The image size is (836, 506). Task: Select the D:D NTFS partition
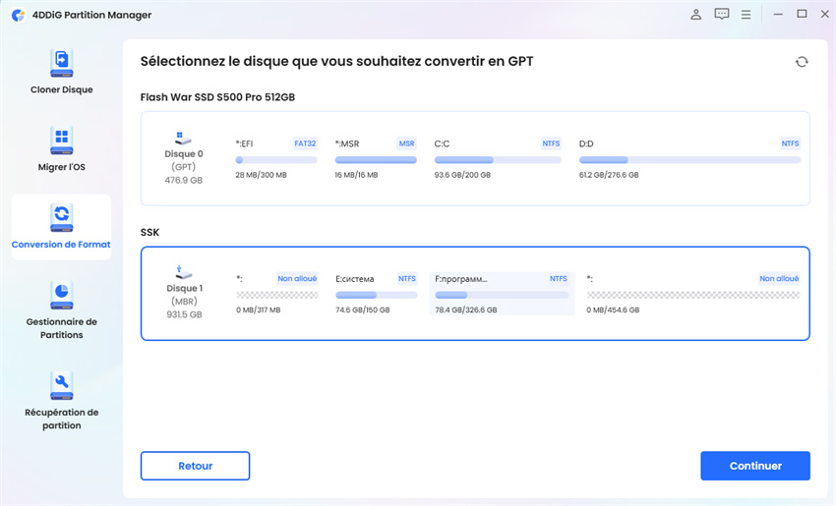(688, 158)
